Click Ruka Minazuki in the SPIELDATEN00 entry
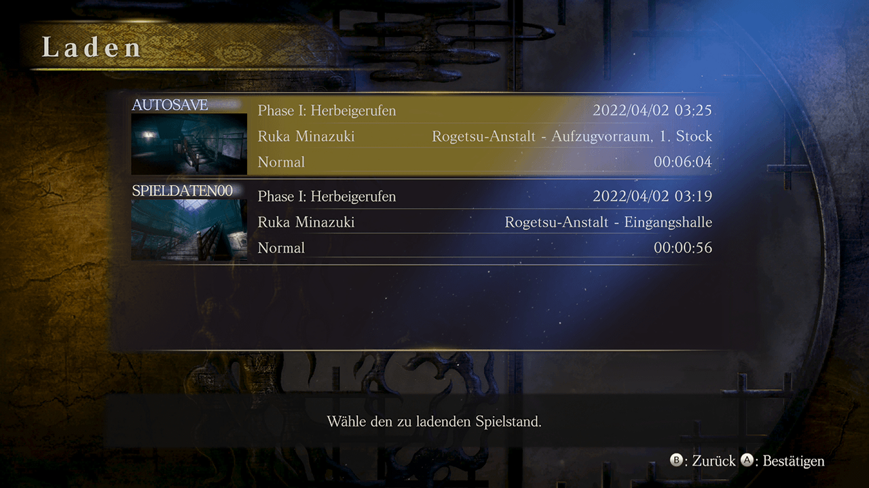 [306, 222]
